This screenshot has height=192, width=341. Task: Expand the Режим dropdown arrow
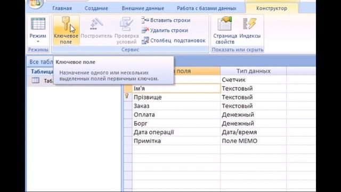pos(38,42)
